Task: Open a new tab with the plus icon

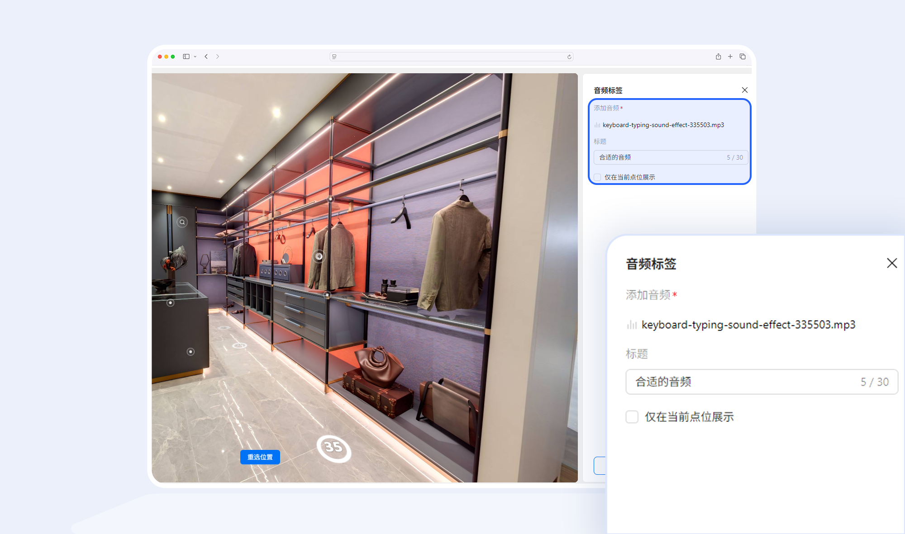Action: (730, 57)
